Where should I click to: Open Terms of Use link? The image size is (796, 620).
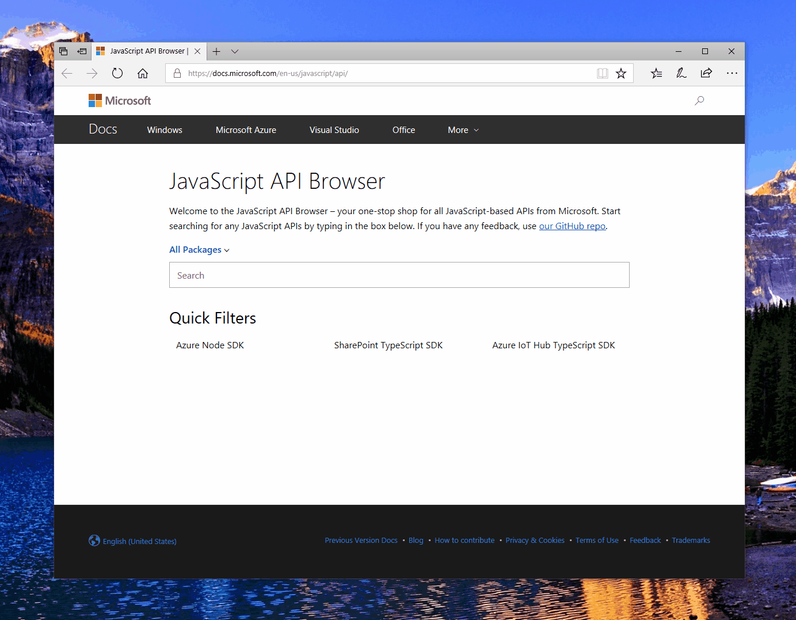click(597, 541)
